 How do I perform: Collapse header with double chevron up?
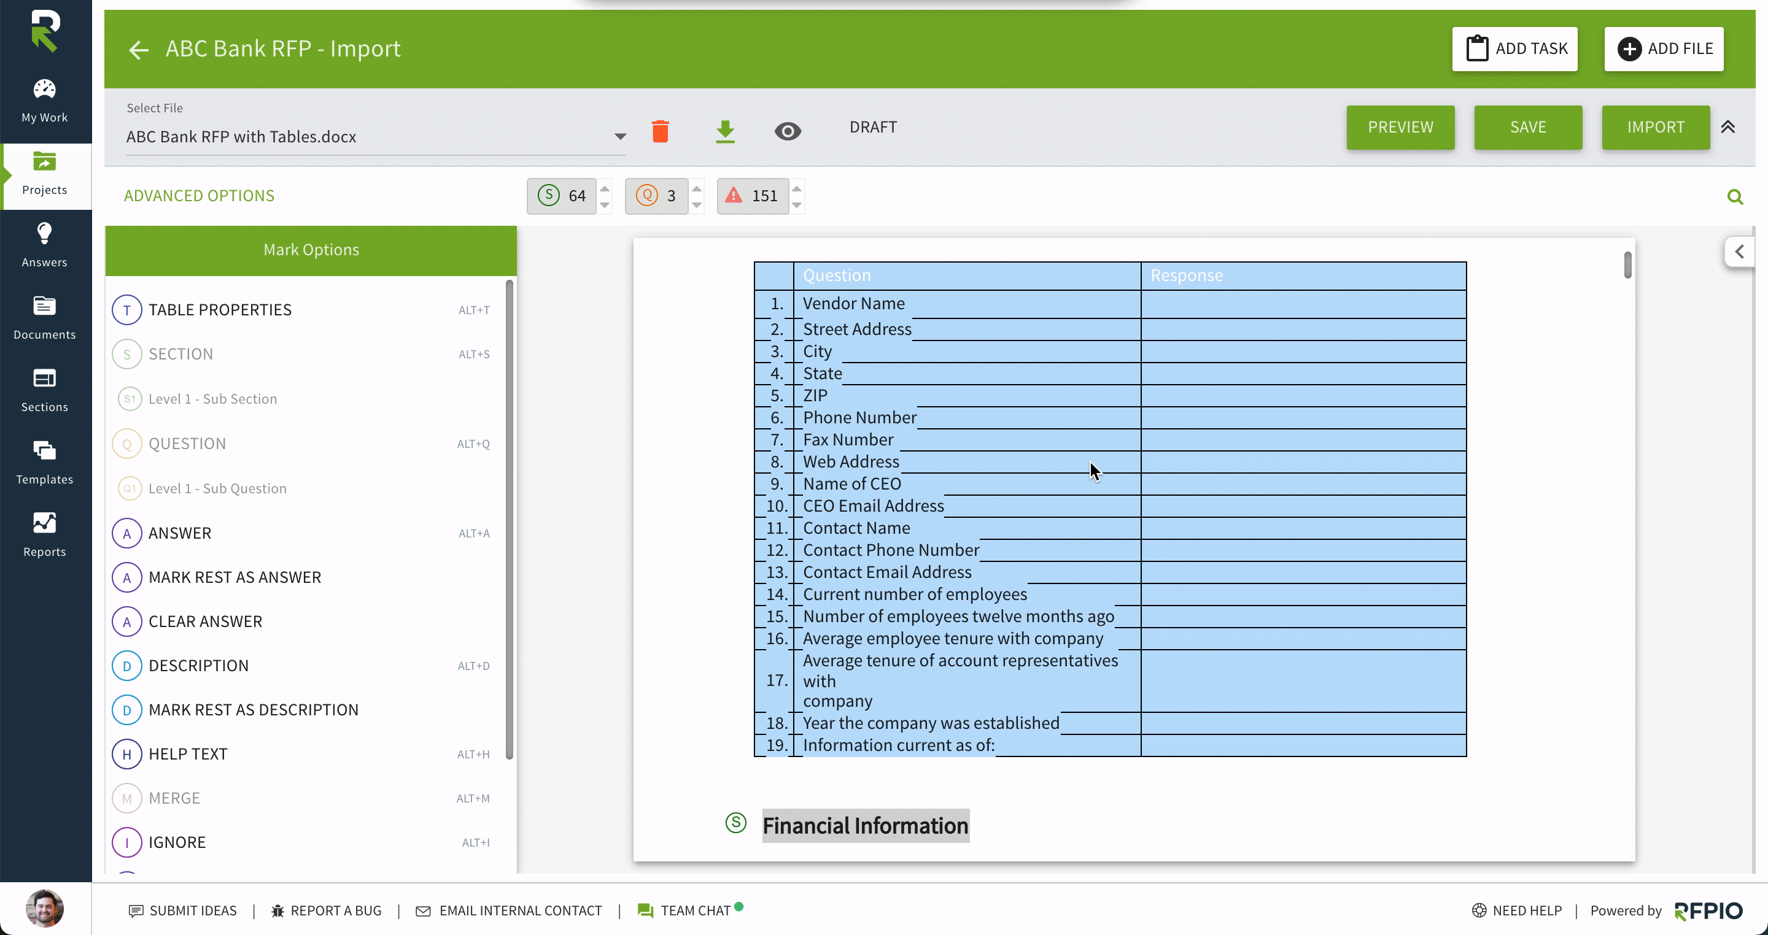[x=1728, y=127]
